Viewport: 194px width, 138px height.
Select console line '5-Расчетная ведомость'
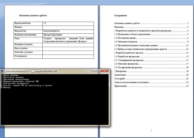coord(15,83)
